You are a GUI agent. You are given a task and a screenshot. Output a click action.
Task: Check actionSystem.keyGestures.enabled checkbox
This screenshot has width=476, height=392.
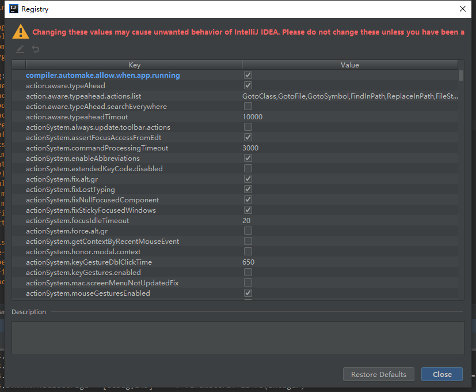248,272
